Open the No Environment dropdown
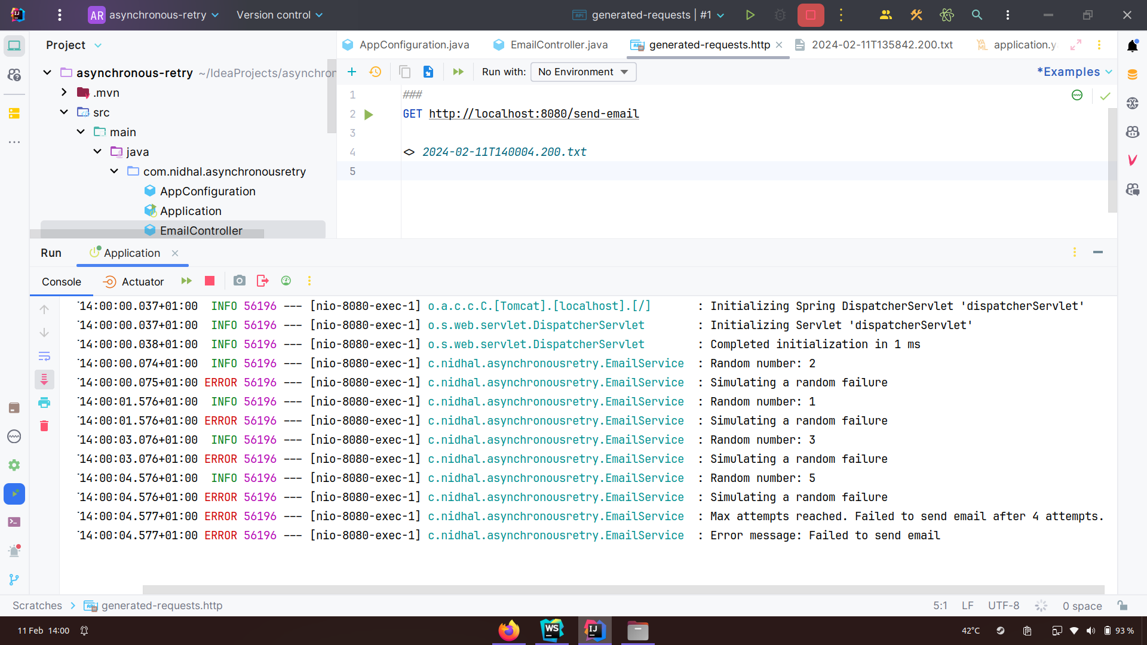 [x=582, y=72]
